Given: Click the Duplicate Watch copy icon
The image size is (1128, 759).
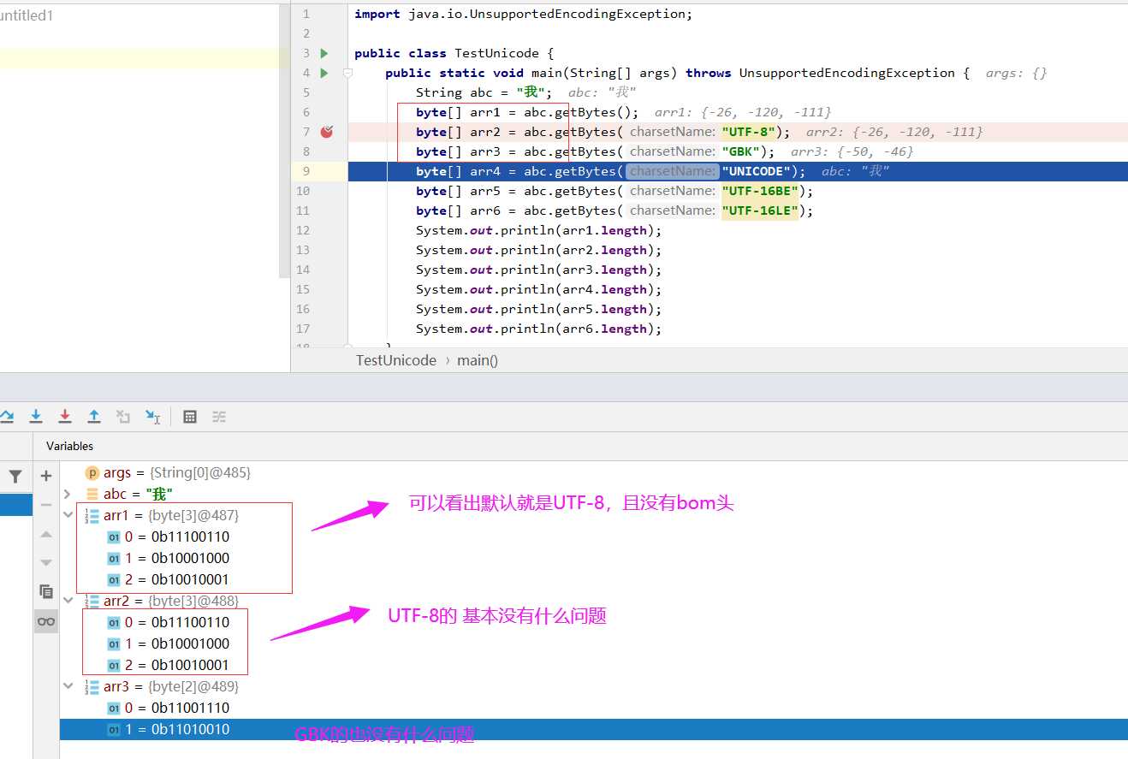Looking at the screenshot, I should tap(46, 591).
